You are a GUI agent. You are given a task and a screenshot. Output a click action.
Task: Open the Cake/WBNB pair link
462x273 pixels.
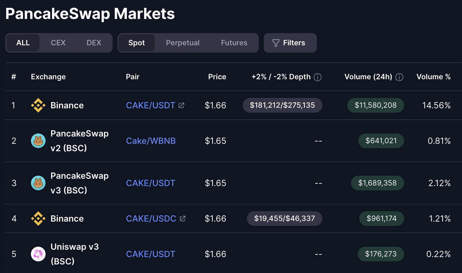(151, 141)
